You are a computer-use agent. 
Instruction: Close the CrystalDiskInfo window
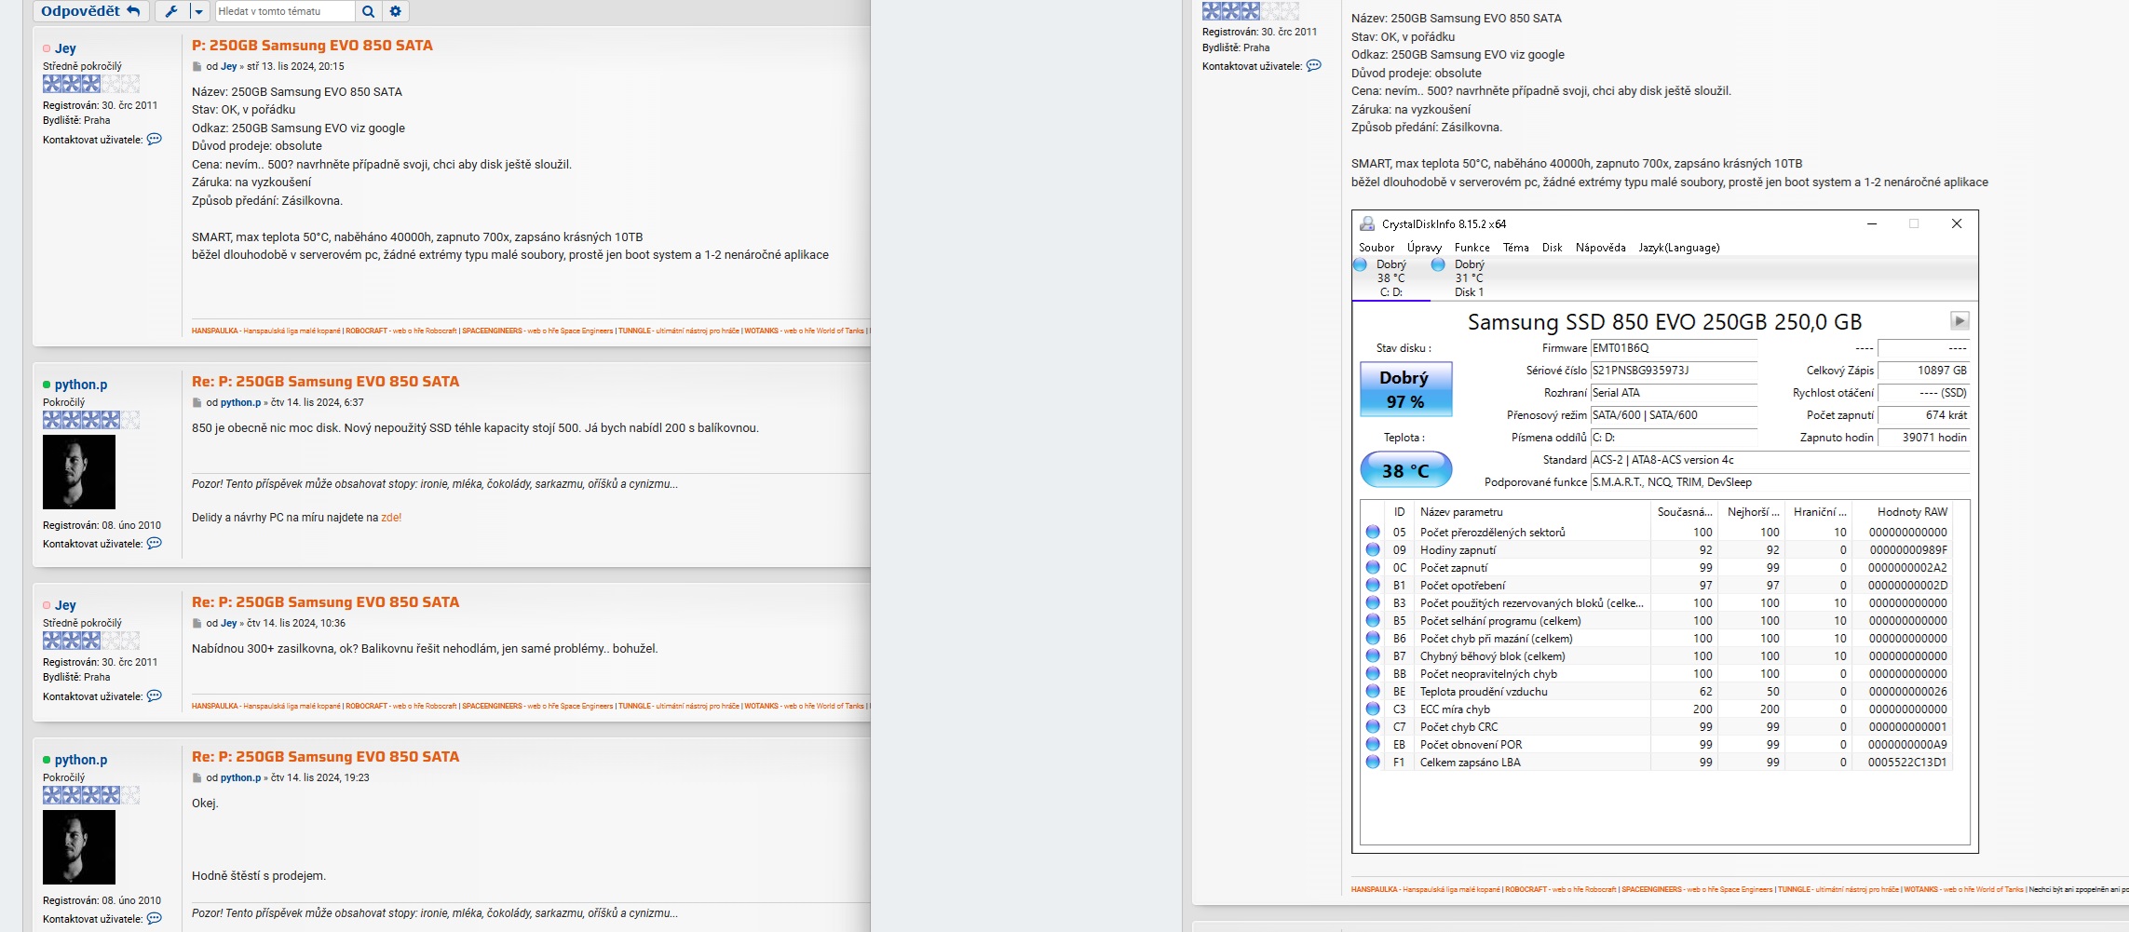1957,224
